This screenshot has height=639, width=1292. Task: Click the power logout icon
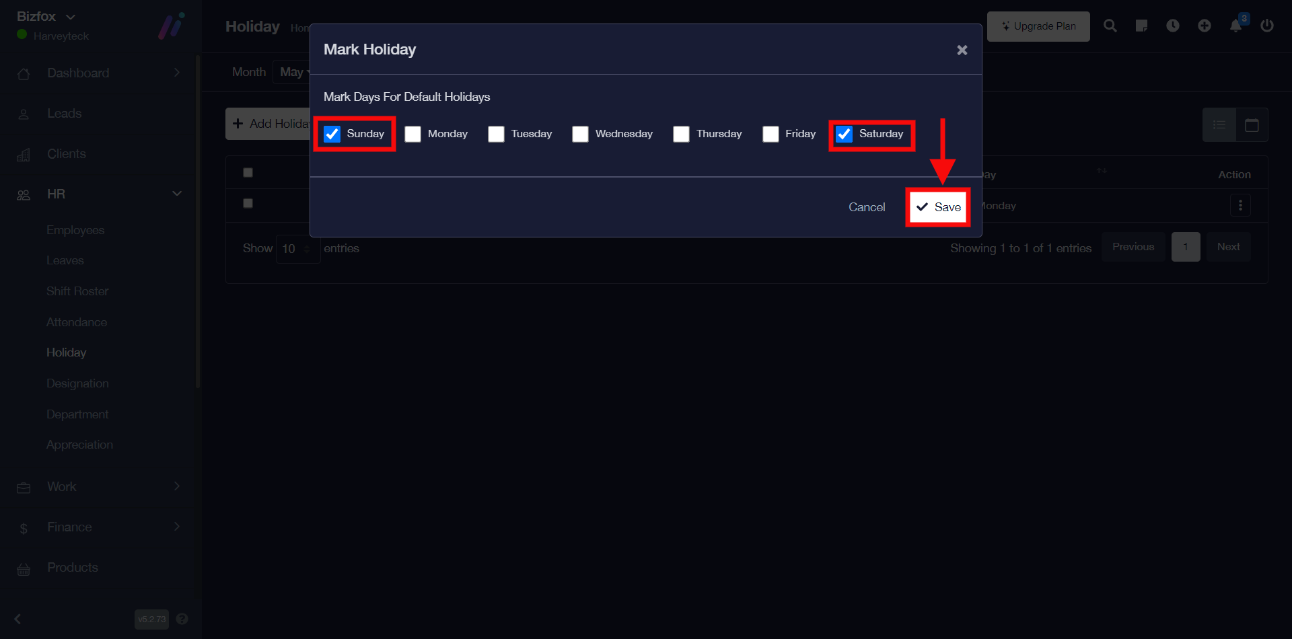(1267, 26)
